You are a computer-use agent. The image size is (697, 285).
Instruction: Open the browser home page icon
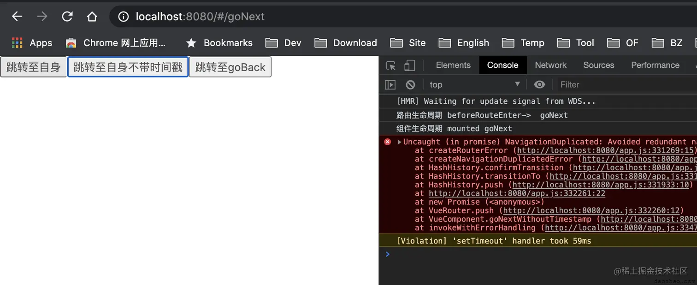tap(92, 17)
